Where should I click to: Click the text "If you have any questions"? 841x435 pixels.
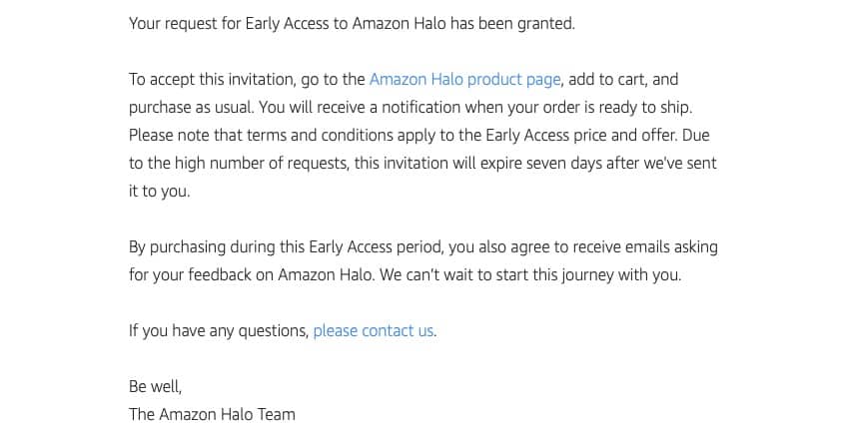click(218, 330)
